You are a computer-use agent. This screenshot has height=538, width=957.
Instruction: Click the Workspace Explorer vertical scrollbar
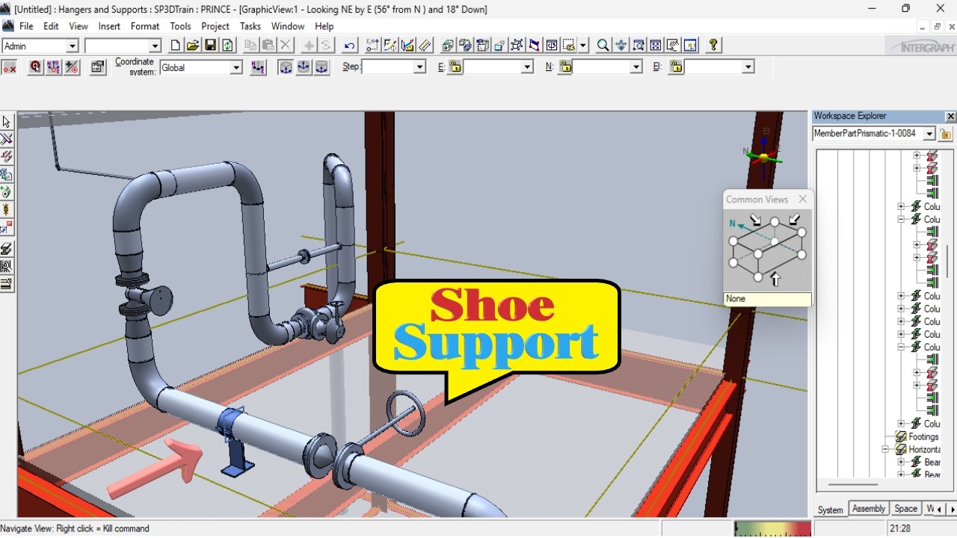[947, 262]
